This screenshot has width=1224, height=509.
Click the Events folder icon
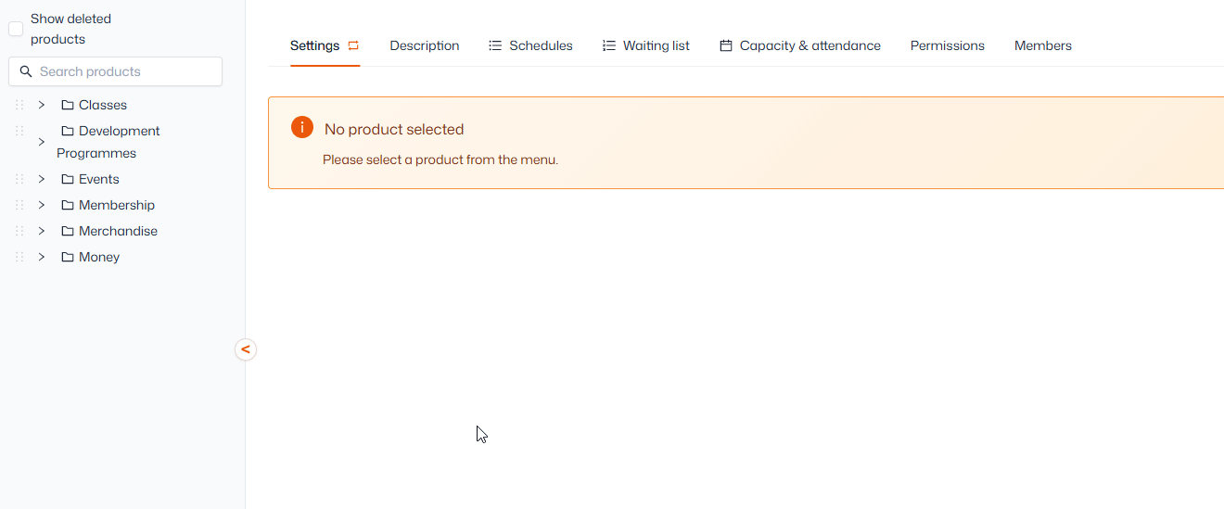(x=68, y=179)
